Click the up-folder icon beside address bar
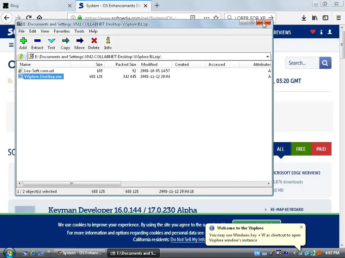 click(21, 56)
